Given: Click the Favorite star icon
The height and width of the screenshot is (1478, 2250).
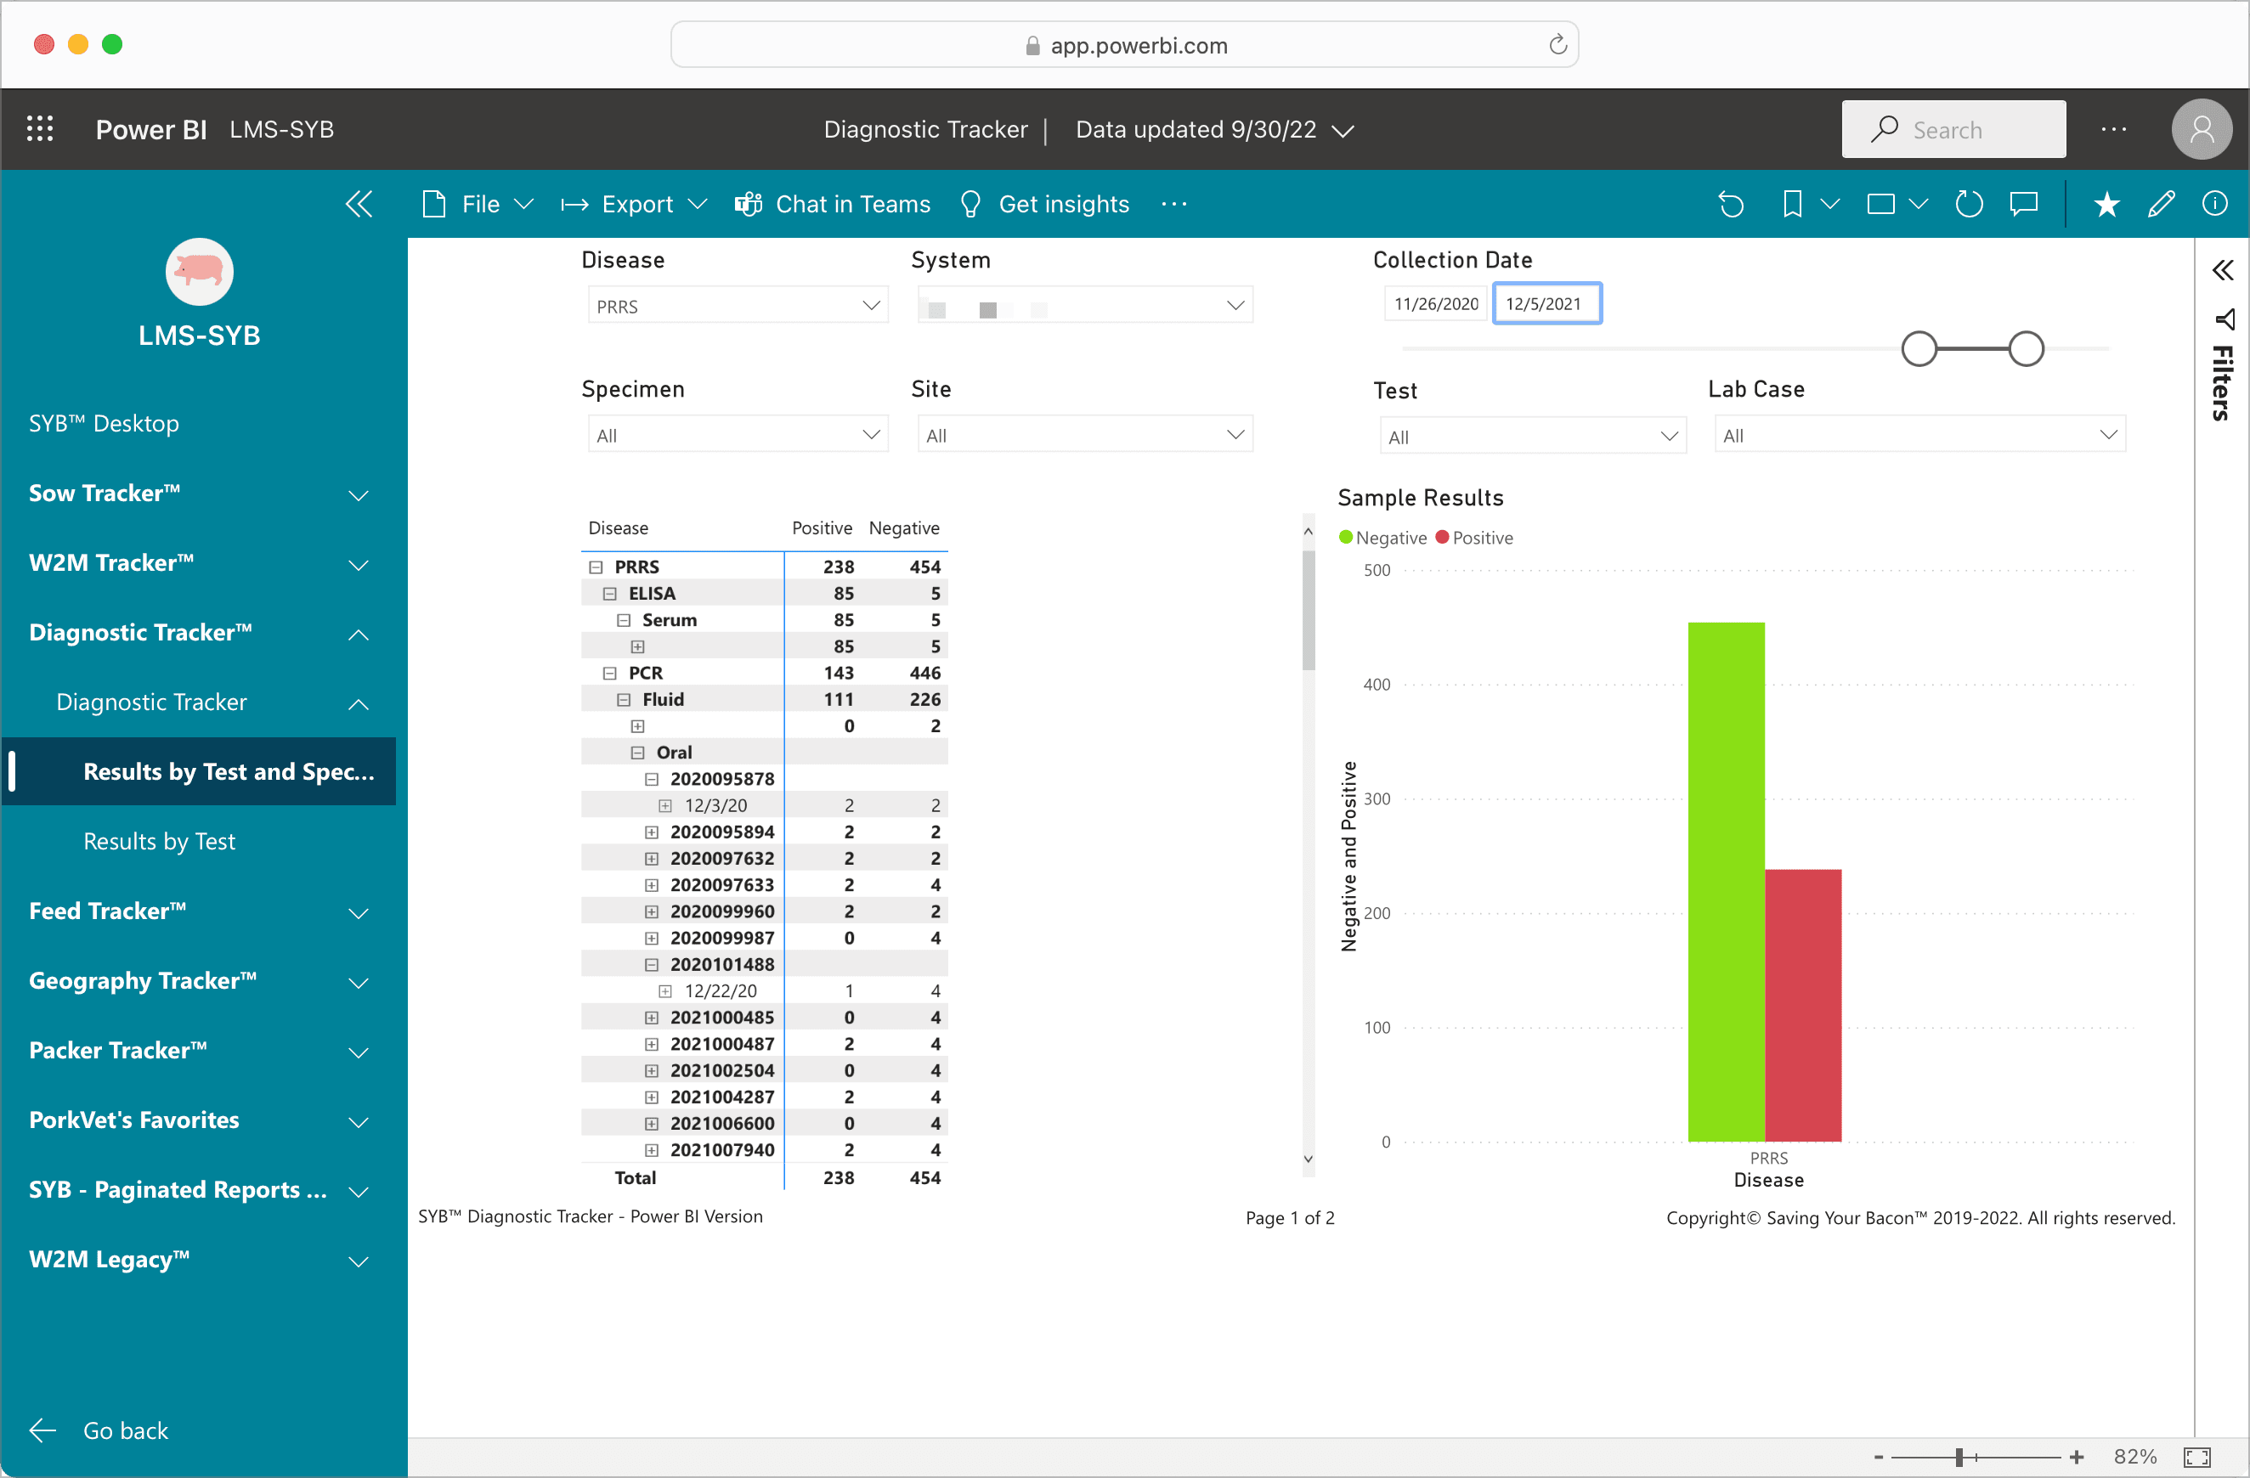Looking at the screenshot, I should point(2106,204).
